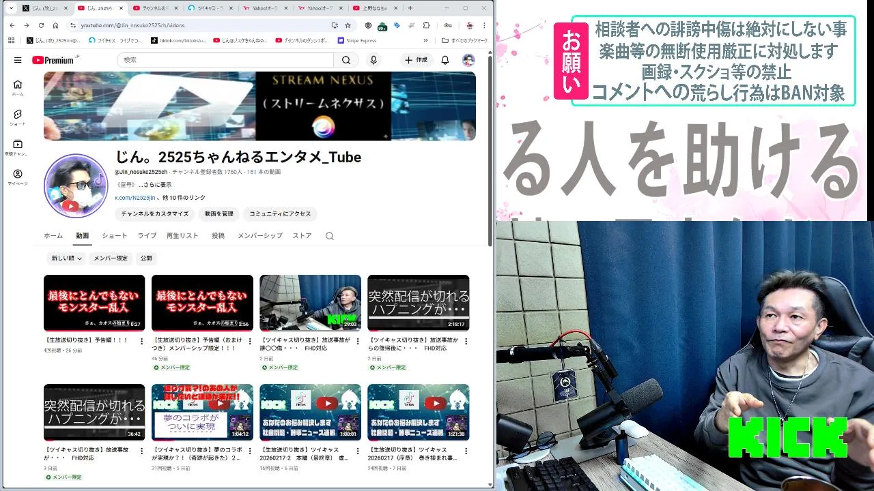
Task: Click the YouTube Premium logo
Action: pyautogui.click(x=54, y=60)
